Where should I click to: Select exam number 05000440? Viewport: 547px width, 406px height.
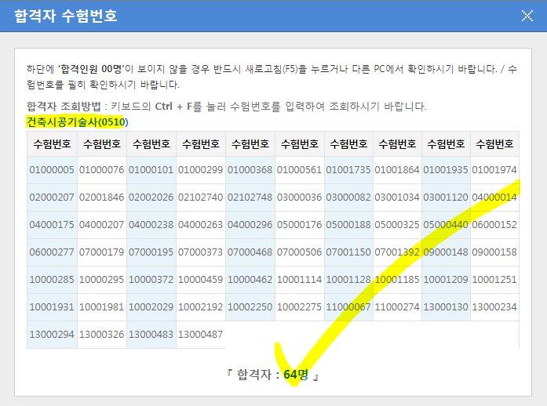[446, 224]
